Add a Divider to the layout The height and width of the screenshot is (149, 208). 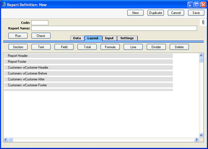click(156, 47)
